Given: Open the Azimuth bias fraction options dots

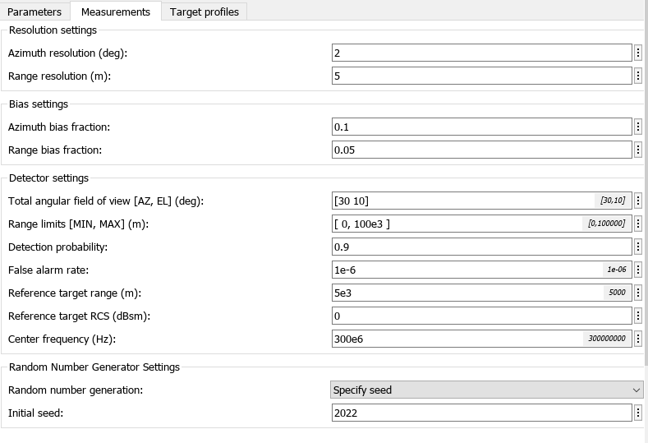Looking at the screenshot, I should click(638, 127).
